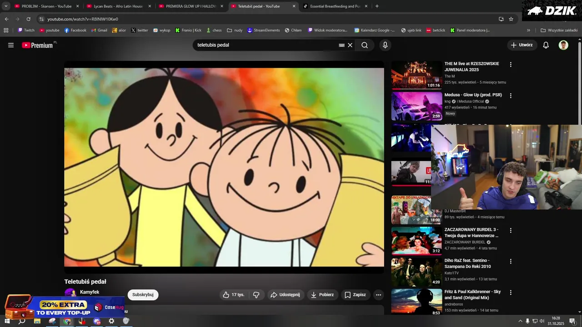Open the YouTube guide hamburger menu
582x327 pixels.
[11, 45]
